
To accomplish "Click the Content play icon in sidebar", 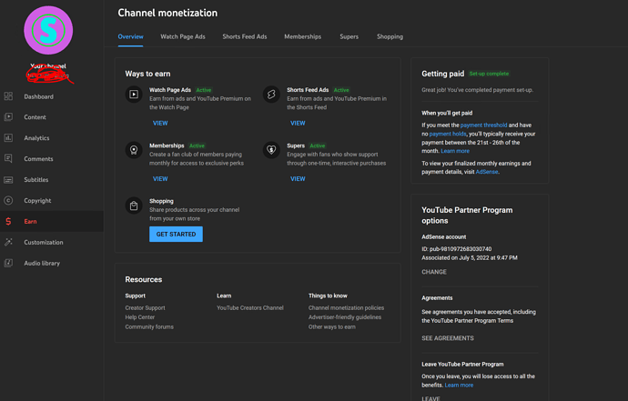I will click(x=8, y=117).
